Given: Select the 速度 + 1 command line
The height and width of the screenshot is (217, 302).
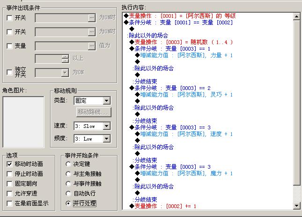Looking at the screenshot, I should point(184,134).
